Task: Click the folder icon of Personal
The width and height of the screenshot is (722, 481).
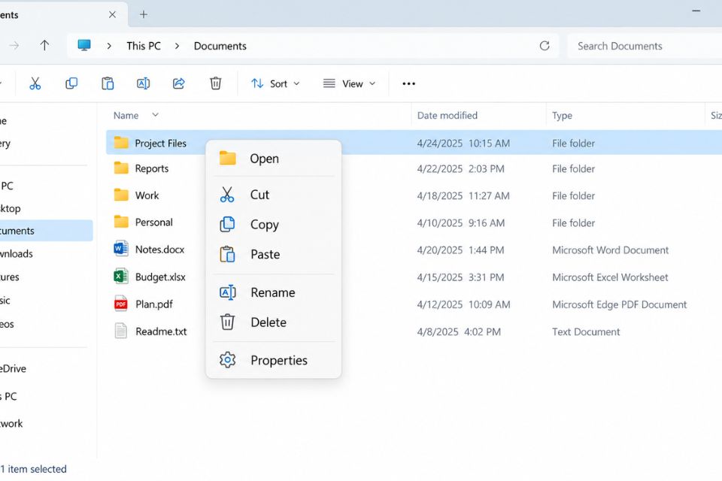Action: [121, 222]
